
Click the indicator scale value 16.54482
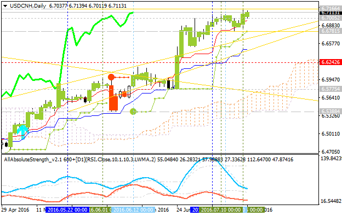click(x=331, y=201)
